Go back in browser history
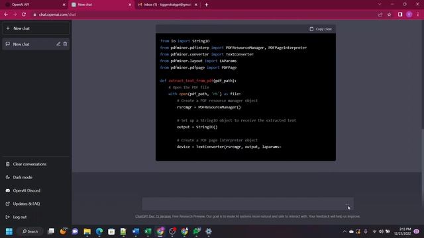424x238 pixels. tap(6, 15)
